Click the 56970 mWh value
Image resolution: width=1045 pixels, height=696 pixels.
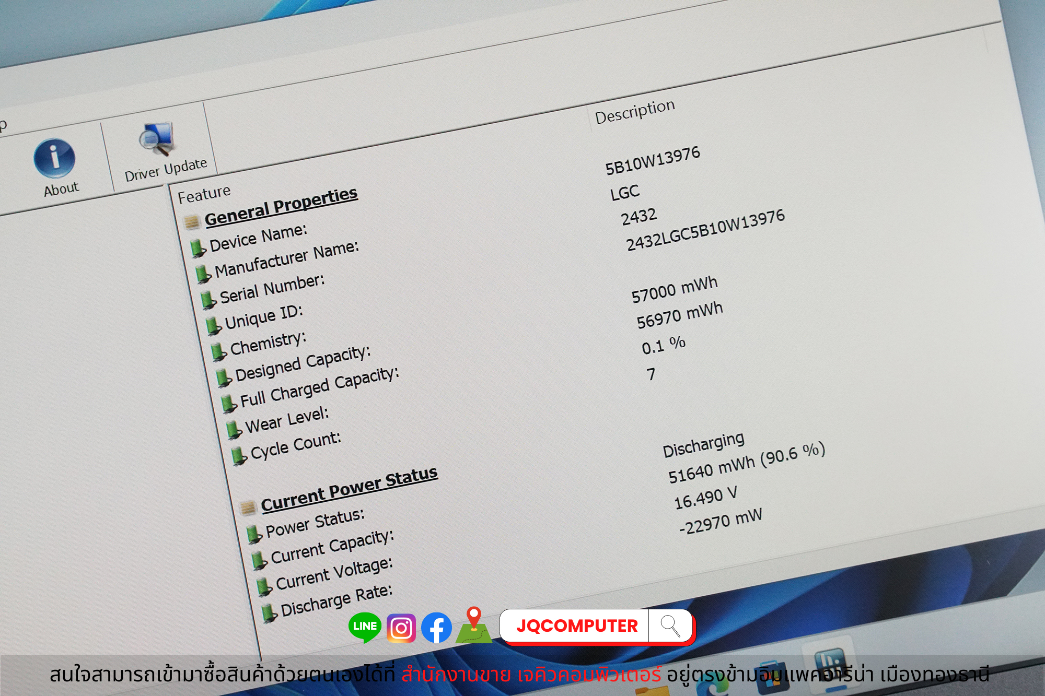pyautogui.click(x=680, y=315)
